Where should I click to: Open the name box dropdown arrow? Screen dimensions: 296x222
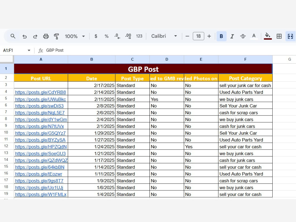(29, 50)
